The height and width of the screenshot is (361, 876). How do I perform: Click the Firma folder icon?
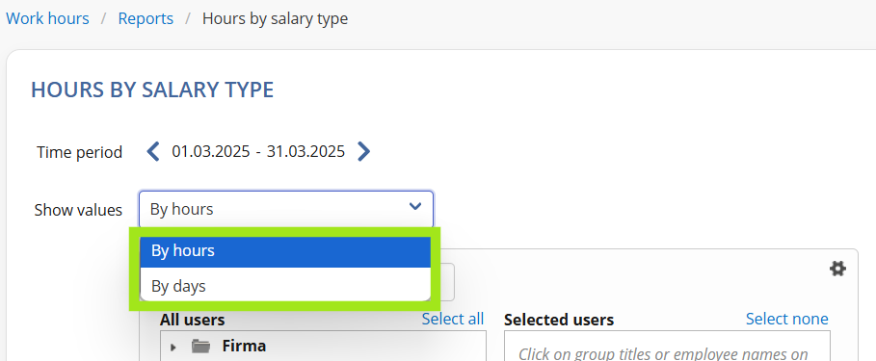click(x=200, y=346)
